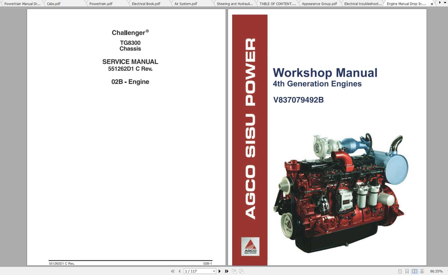
Task: Close the Engine Manual Drop In tab
Action: (x=432, y=4)
